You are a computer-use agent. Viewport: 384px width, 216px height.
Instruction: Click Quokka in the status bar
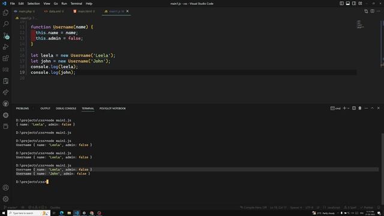pos(55,208)
